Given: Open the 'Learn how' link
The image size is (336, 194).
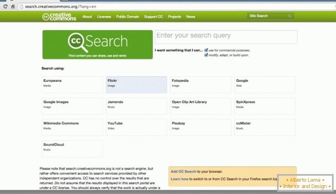Looking at the screenshot, I should pos(179,179).
